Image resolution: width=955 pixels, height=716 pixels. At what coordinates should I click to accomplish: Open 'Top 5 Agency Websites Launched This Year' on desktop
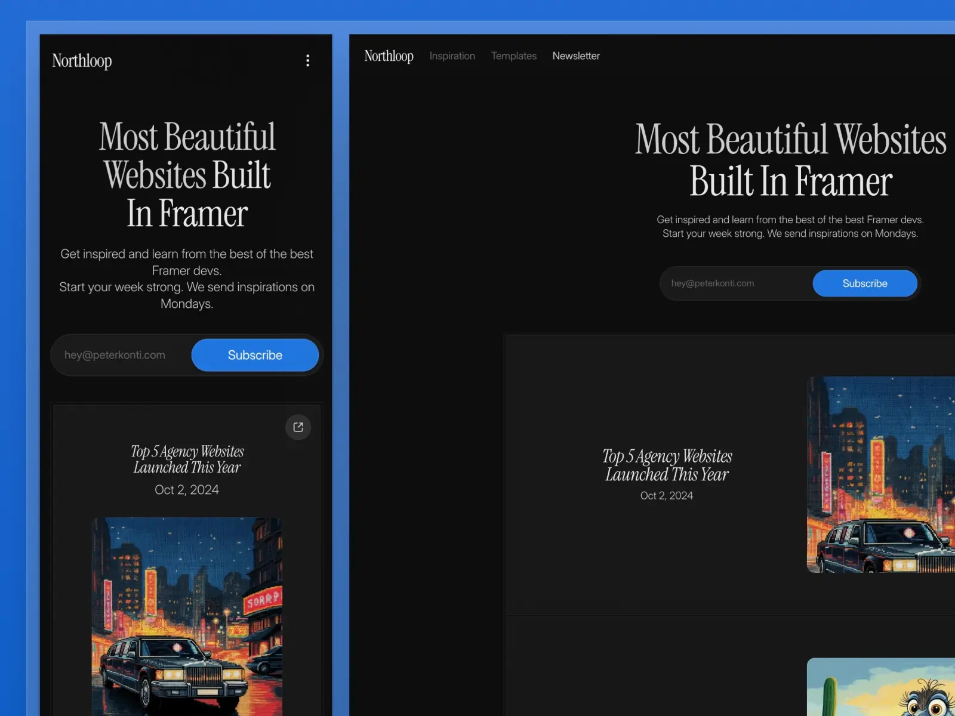point(667,465)
